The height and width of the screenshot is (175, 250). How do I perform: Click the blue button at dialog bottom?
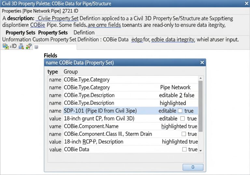[x=193, y=167]
